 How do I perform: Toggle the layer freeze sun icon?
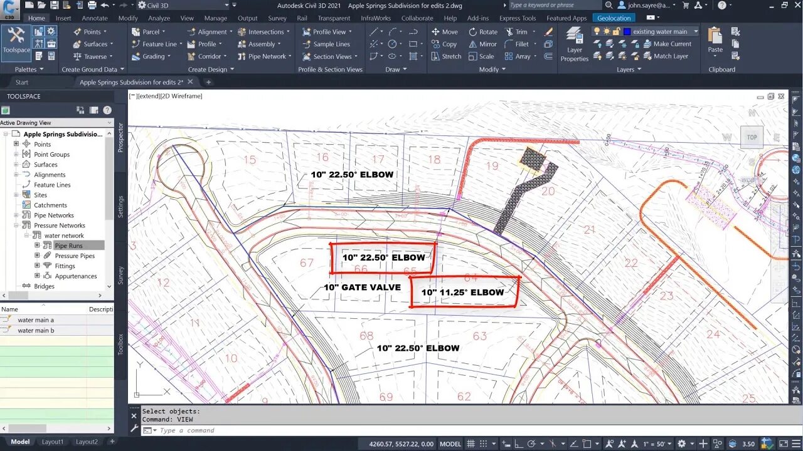(x=606, y=31)
